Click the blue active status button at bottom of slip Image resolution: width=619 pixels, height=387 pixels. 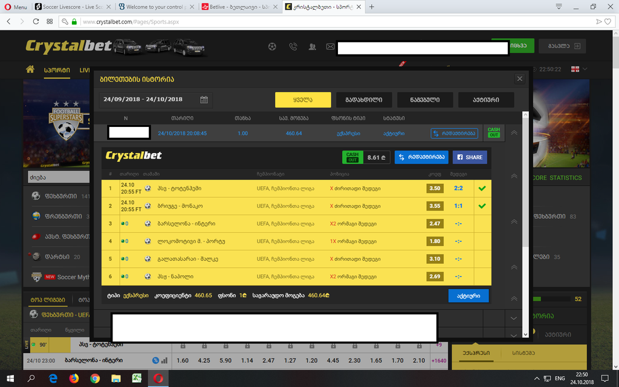click(x=468, y=296)
